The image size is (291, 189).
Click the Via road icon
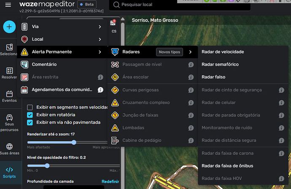(x=24, y=27)
